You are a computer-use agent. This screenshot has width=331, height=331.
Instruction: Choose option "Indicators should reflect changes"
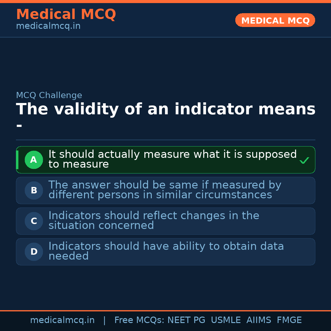coord(154,220)
